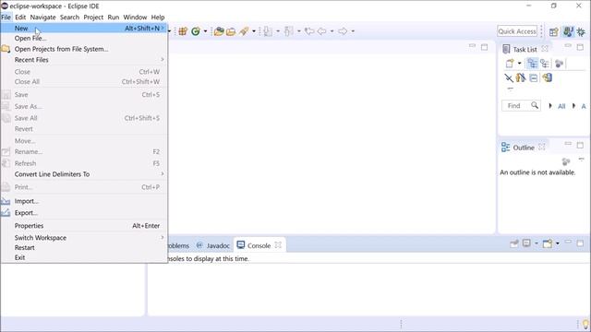Open the Previous Annotation dropdown arrow
This screenshot has width=591, height=332.
pyautogui.click(x=299, y=31)
